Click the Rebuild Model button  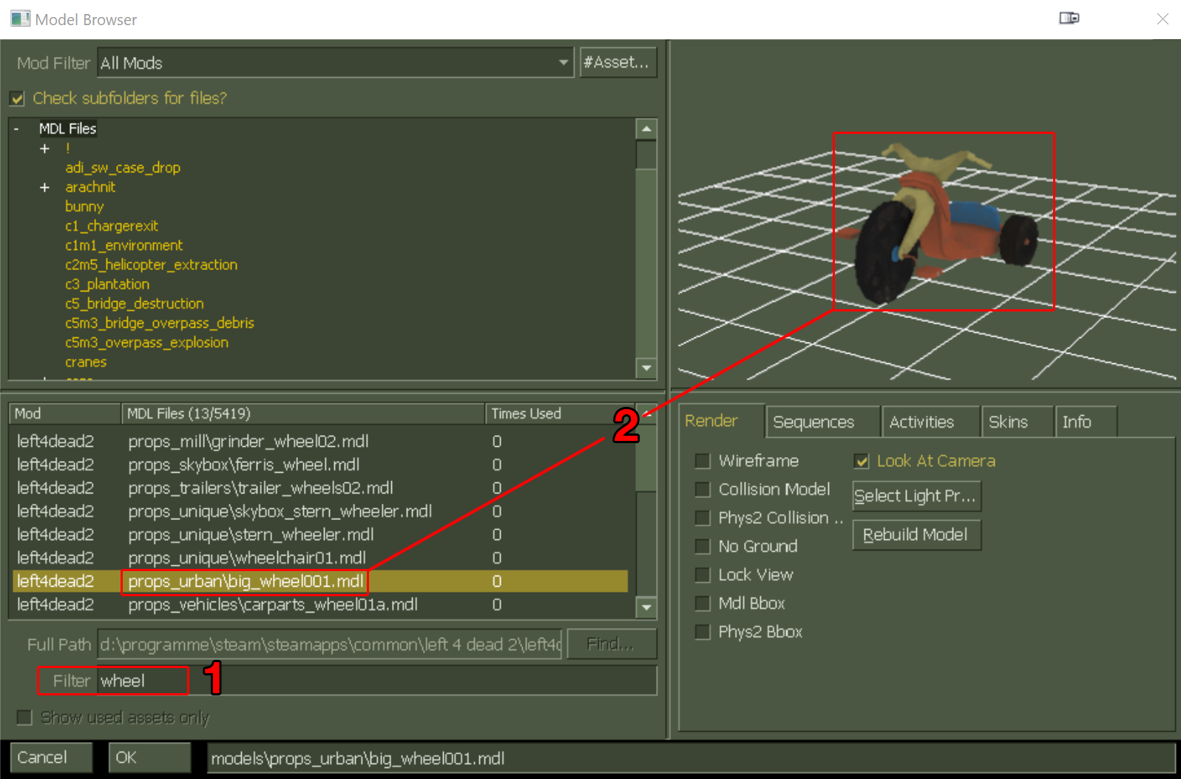point(916,535)
